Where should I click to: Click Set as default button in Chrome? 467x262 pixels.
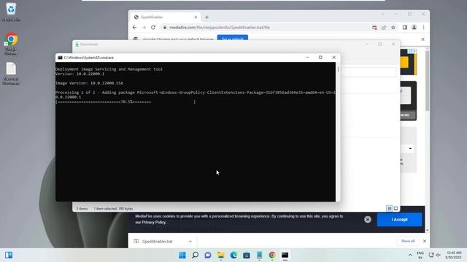click(233, 38)
